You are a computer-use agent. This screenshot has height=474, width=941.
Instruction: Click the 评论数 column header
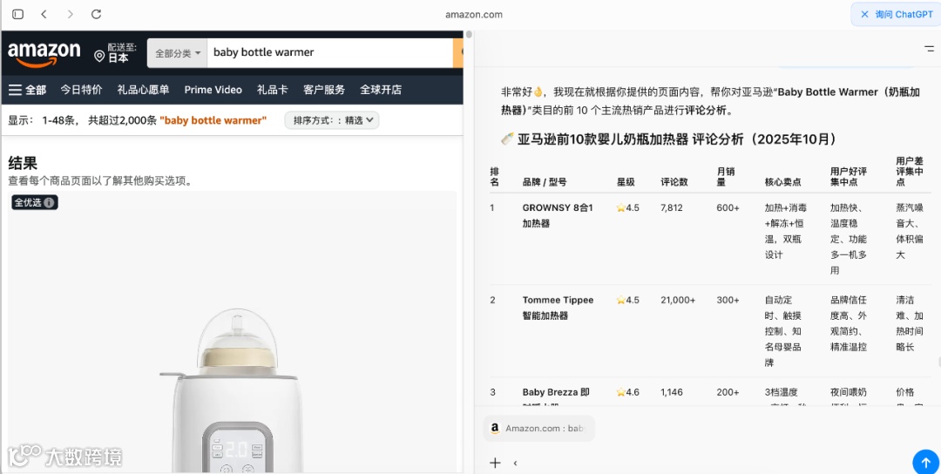674,182
